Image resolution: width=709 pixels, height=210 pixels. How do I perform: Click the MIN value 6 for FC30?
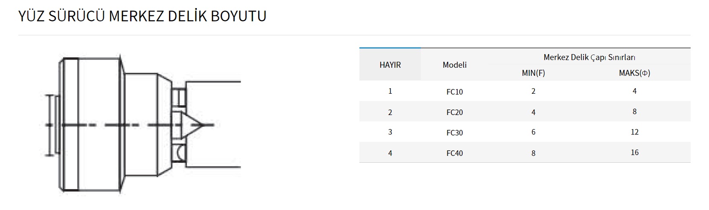click(x=534, y=132)
